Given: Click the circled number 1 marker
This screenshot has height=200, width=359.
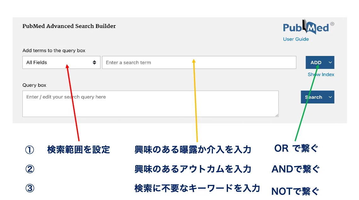Looking at the screenshot, I should point(30,150).
